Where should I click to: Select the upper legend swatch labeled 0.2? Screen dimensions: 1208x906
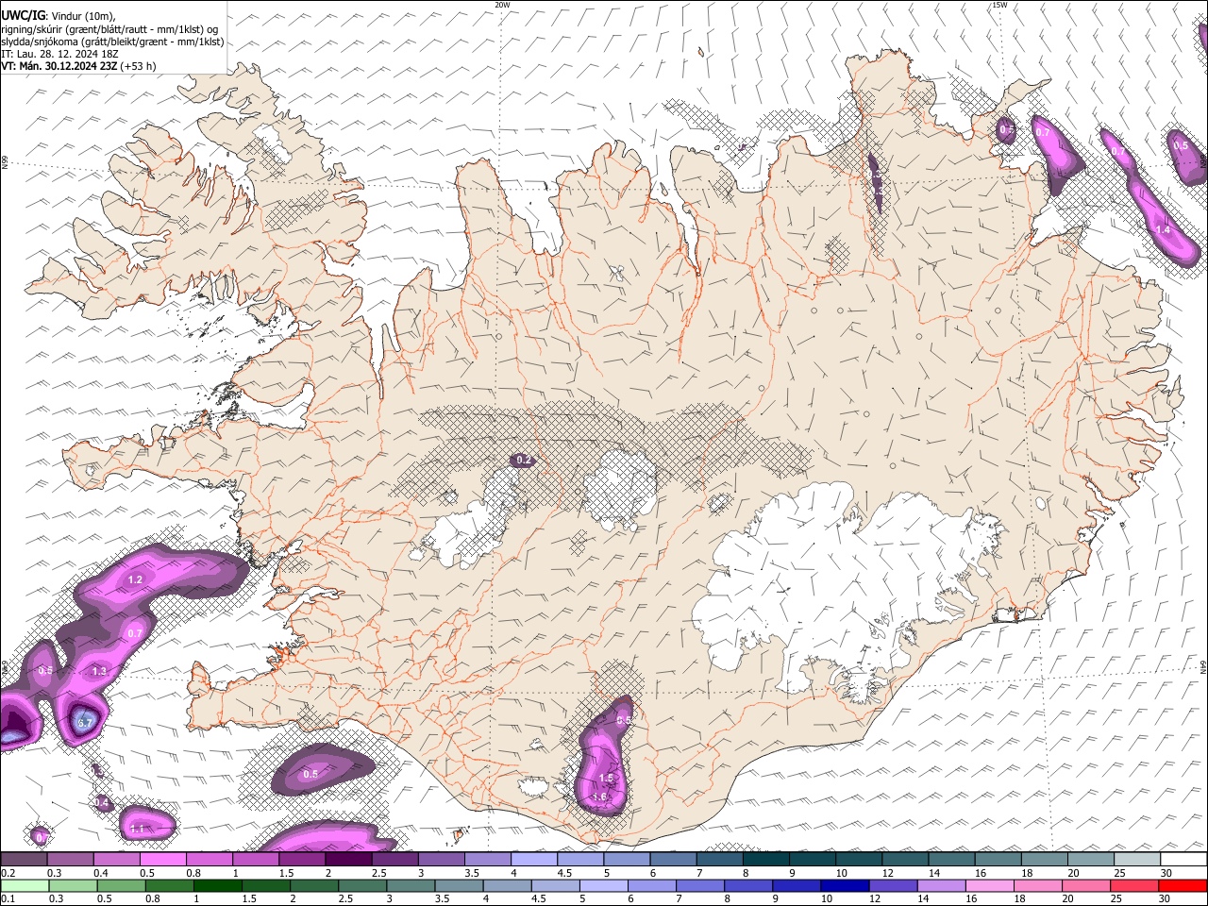[24, 859]
